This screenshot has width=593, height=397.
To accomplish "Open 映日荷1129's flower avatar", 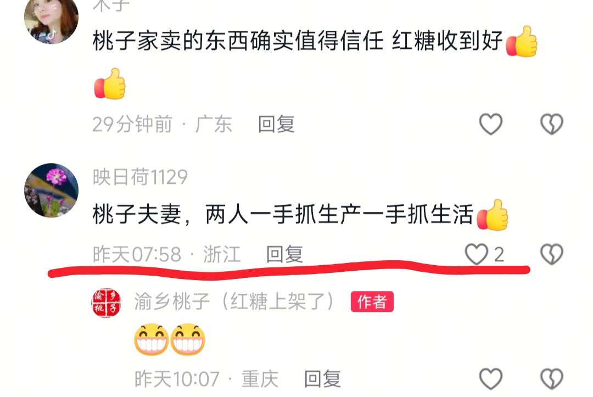I will point(52,190).
